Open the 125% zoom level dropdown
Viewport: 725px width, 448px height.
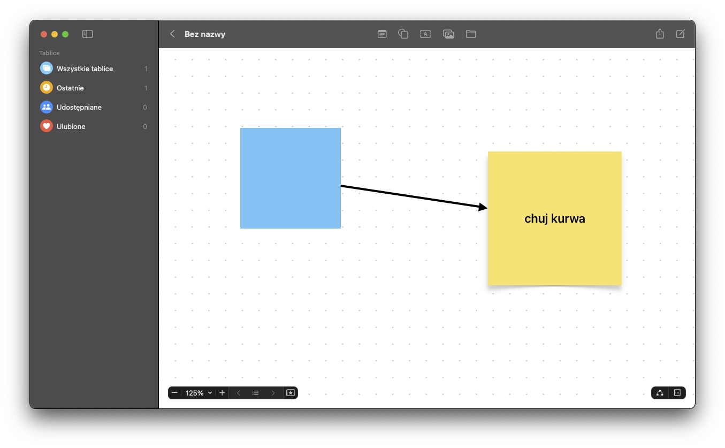pos(199,393)
